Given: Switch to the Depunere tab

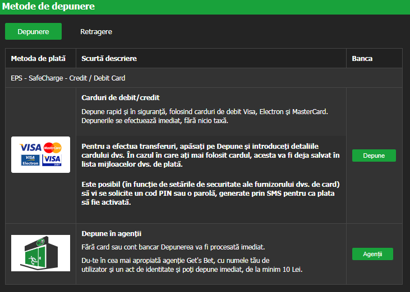Looking at the screenshot, I should click(x=33, y=31).
